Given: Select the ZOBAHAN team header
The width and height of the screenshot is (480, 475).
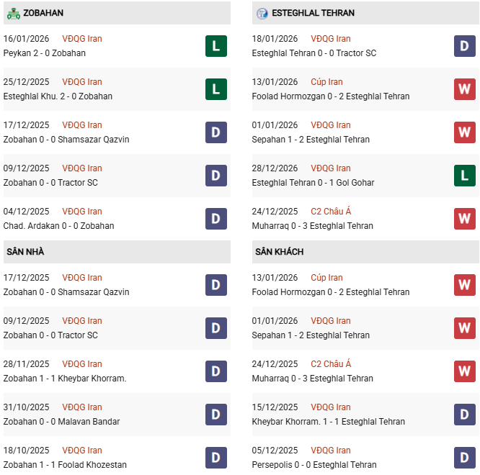Looking at the screenshot, I should pyautogui.click(x=43, y=13).
